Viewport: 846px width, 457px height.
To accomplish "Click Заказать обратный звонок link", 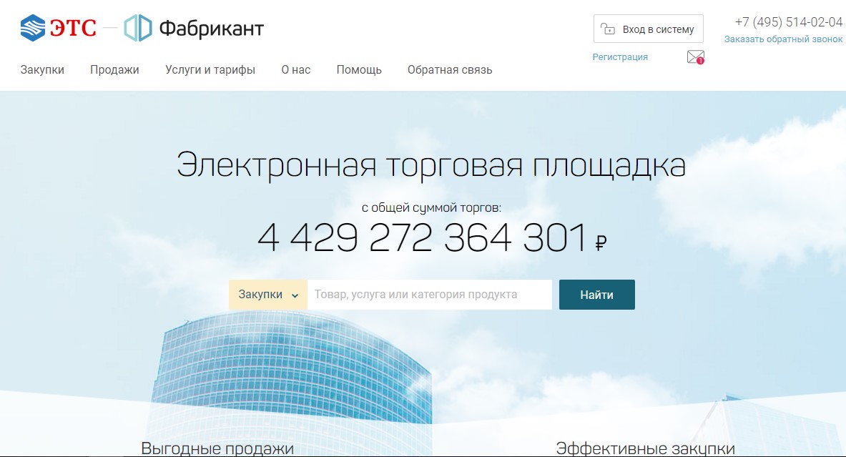I will (783, 39).
